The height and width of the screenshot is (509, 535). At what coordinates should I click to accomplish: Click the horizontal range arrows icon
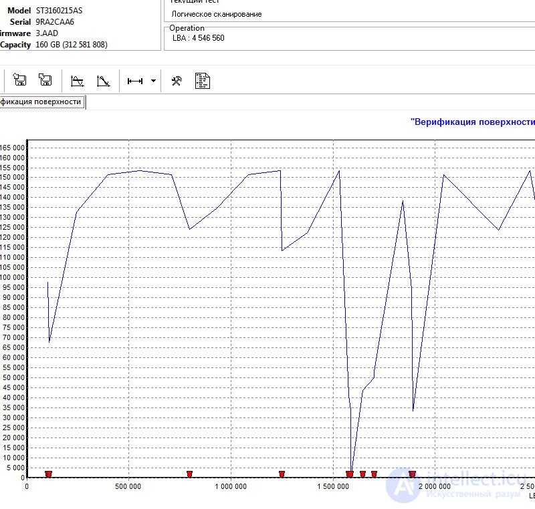point(135,81)
